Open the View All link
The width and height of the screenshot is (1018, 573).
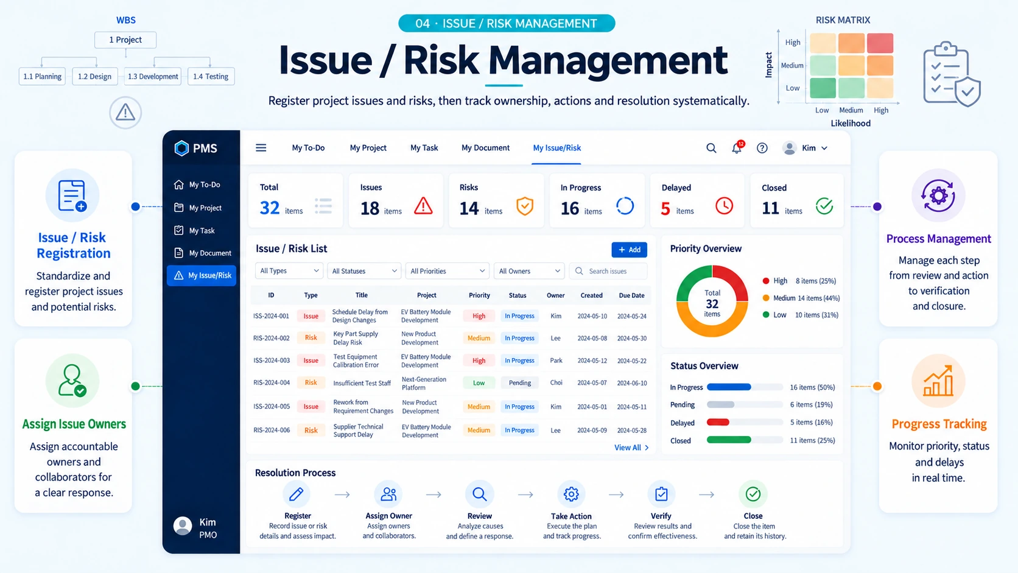pos(631,448)
